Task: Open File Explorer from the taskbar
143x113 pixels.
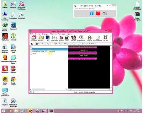Action: pyautogui.click(x=16, y=111)
